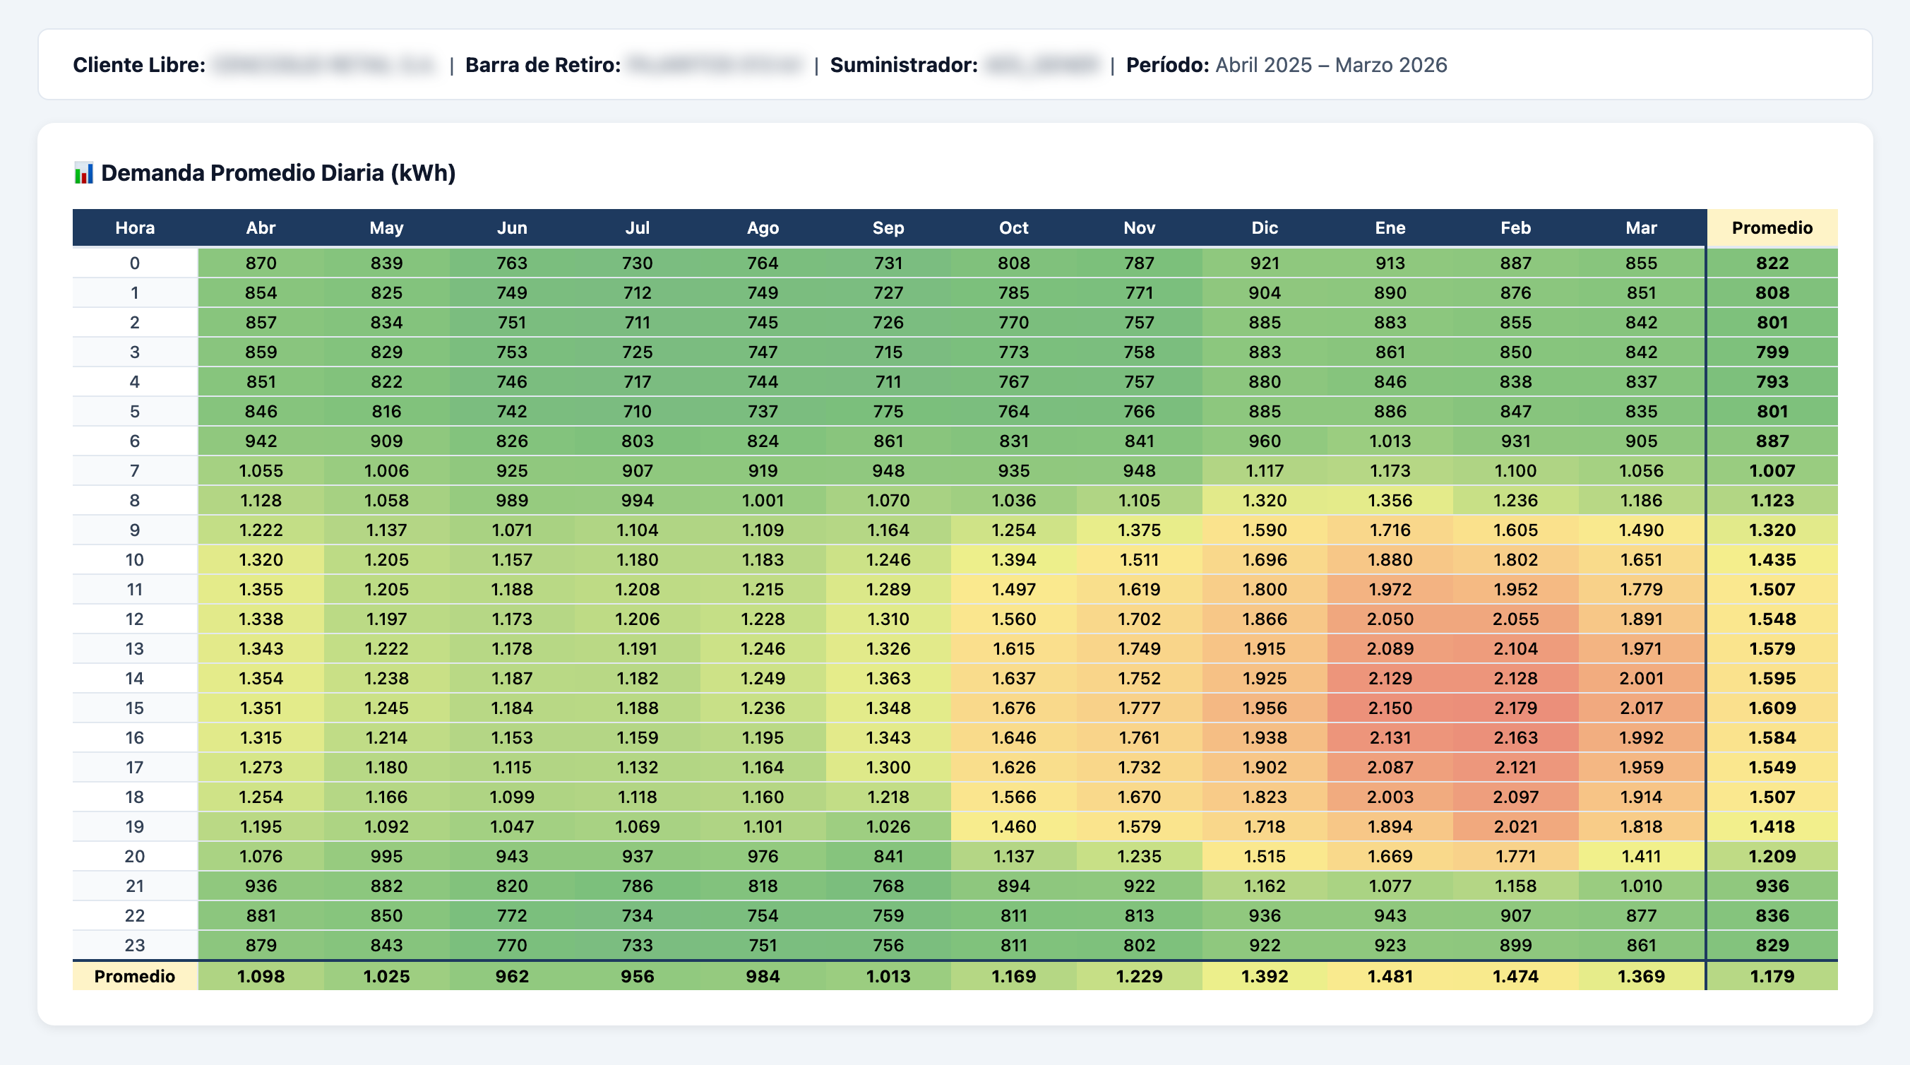Image resolution: width=1910 pixels, height=1065 pixels.
Task: Click the bar chart emoji icon
Action: click(x=83, y=172)
